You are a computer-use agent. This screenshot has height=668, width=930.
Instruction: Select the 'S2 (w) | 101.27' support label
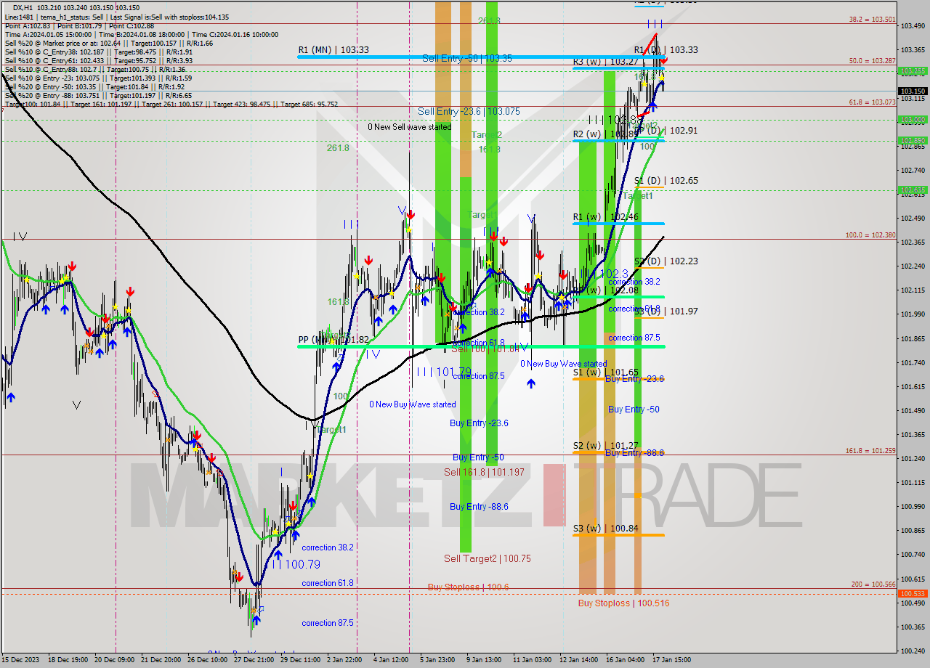point(605,446)
